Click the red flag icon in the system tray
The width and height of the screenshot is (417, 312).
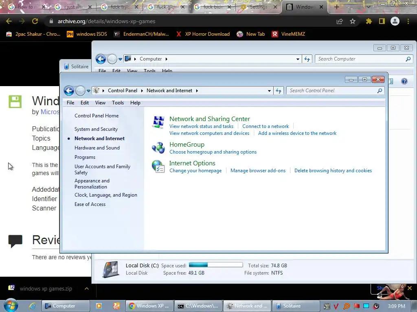(x=356, y=306)
